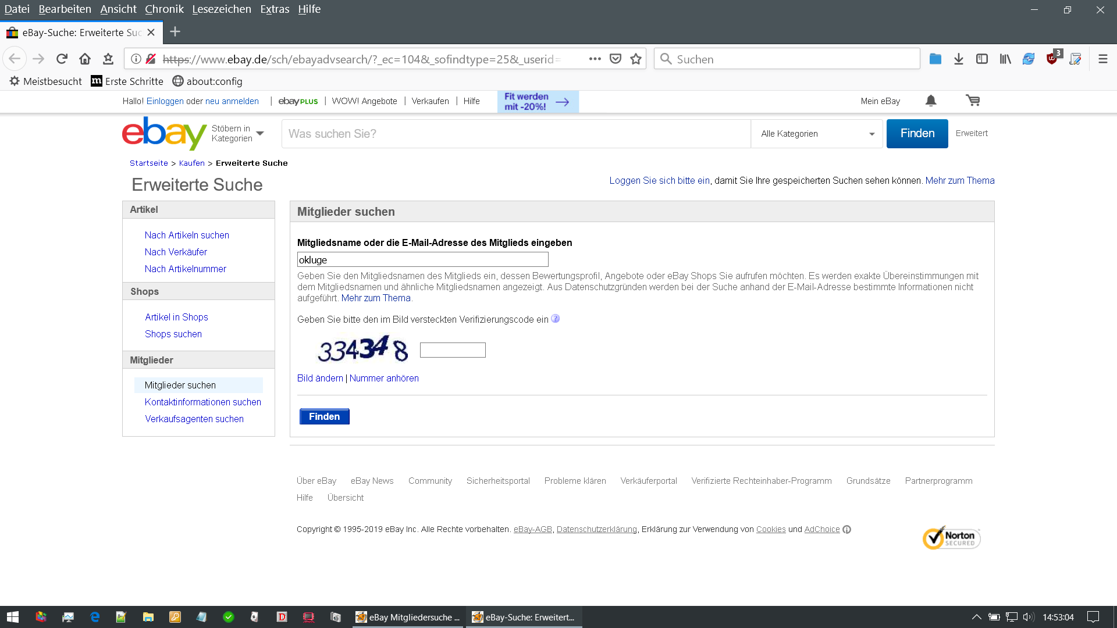Click the verification code help icon
Image resolution: width=1117 pixels, height=628 pixels.
pos(556,319)
